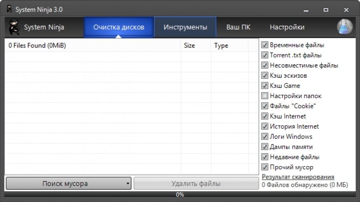
Task: Expand the Поиск мусора dropdown arrow
Action: [x=127, y=184]
